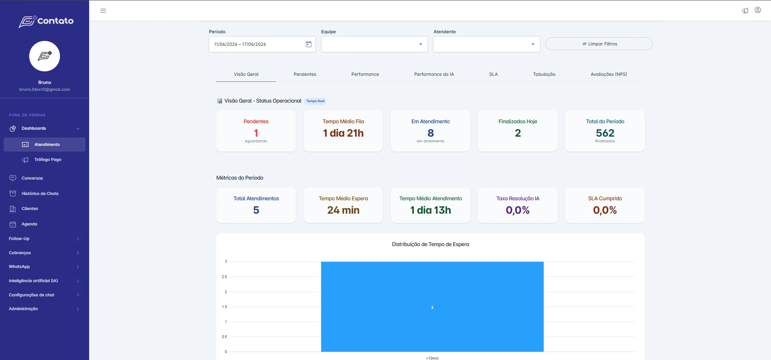This screenshot has height=360, width=771.
Task: Open Tráfego Pago in sidebar
Action: (45, 160)
